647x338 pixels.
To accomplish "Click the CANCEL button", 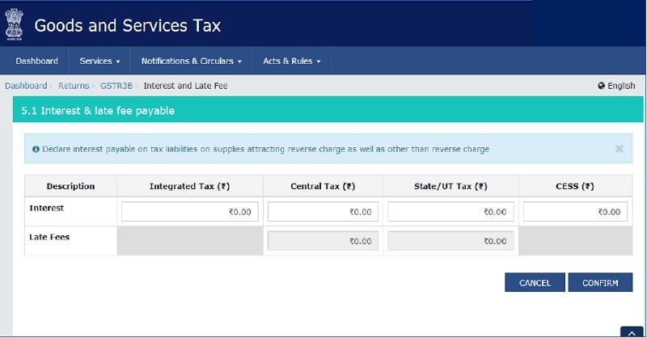I will pos(535,282).
